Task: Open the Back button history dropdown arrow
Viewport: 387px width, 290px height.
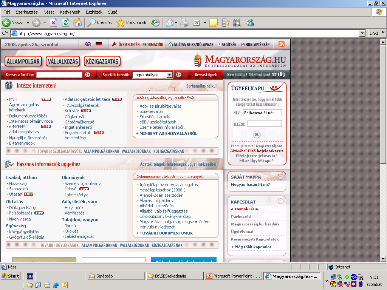Action: [28, 23]
